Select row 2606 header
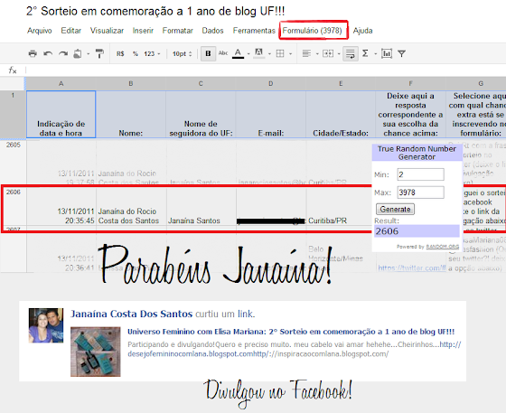Viewport: 506px width, 413px height. [14, 206]
